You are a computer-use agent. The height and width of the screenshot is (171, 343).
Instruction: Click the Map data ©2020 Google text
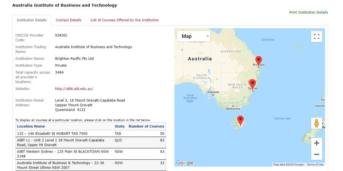click(288, 165)
